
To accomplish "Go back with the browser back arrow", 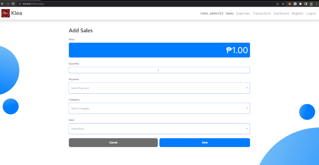I will [3, 4].
